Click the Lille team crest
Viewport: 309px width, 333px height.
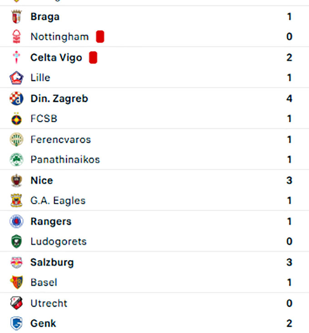click(16, 78)
